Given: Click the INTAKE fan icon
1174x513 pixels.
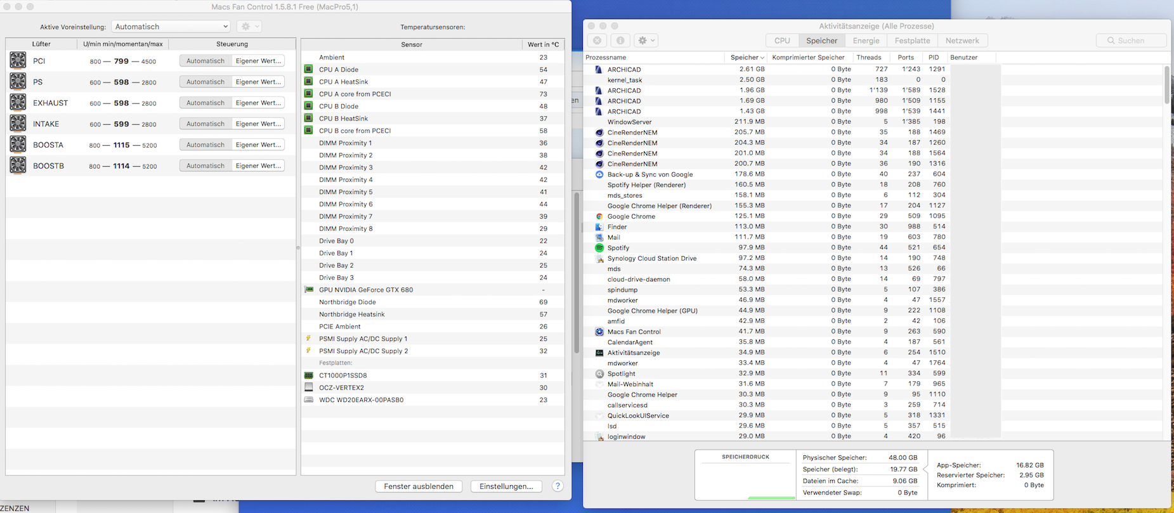Looking at the screenshot, I should (x=18, y=123).
